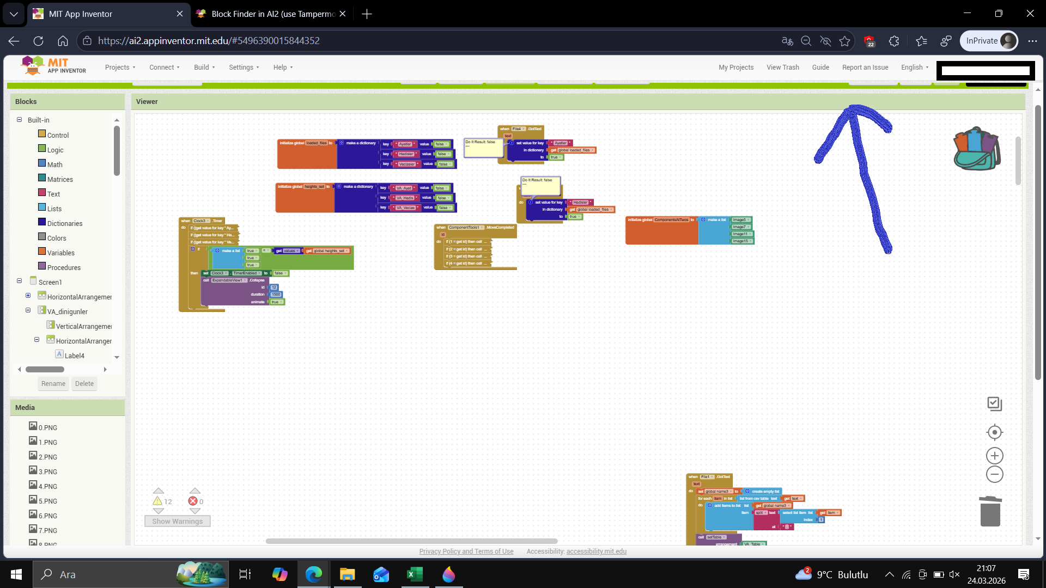Click the warning count yellow triangle

tap(157, 501)
